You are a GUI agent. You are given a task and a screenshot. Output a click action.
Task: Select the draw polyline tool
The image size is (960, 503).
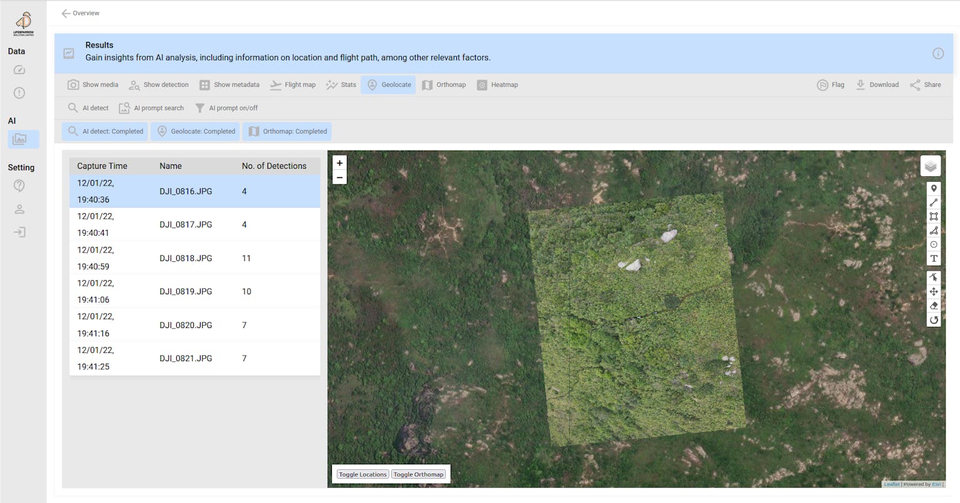pyautogui.click(x=933, y=202)
